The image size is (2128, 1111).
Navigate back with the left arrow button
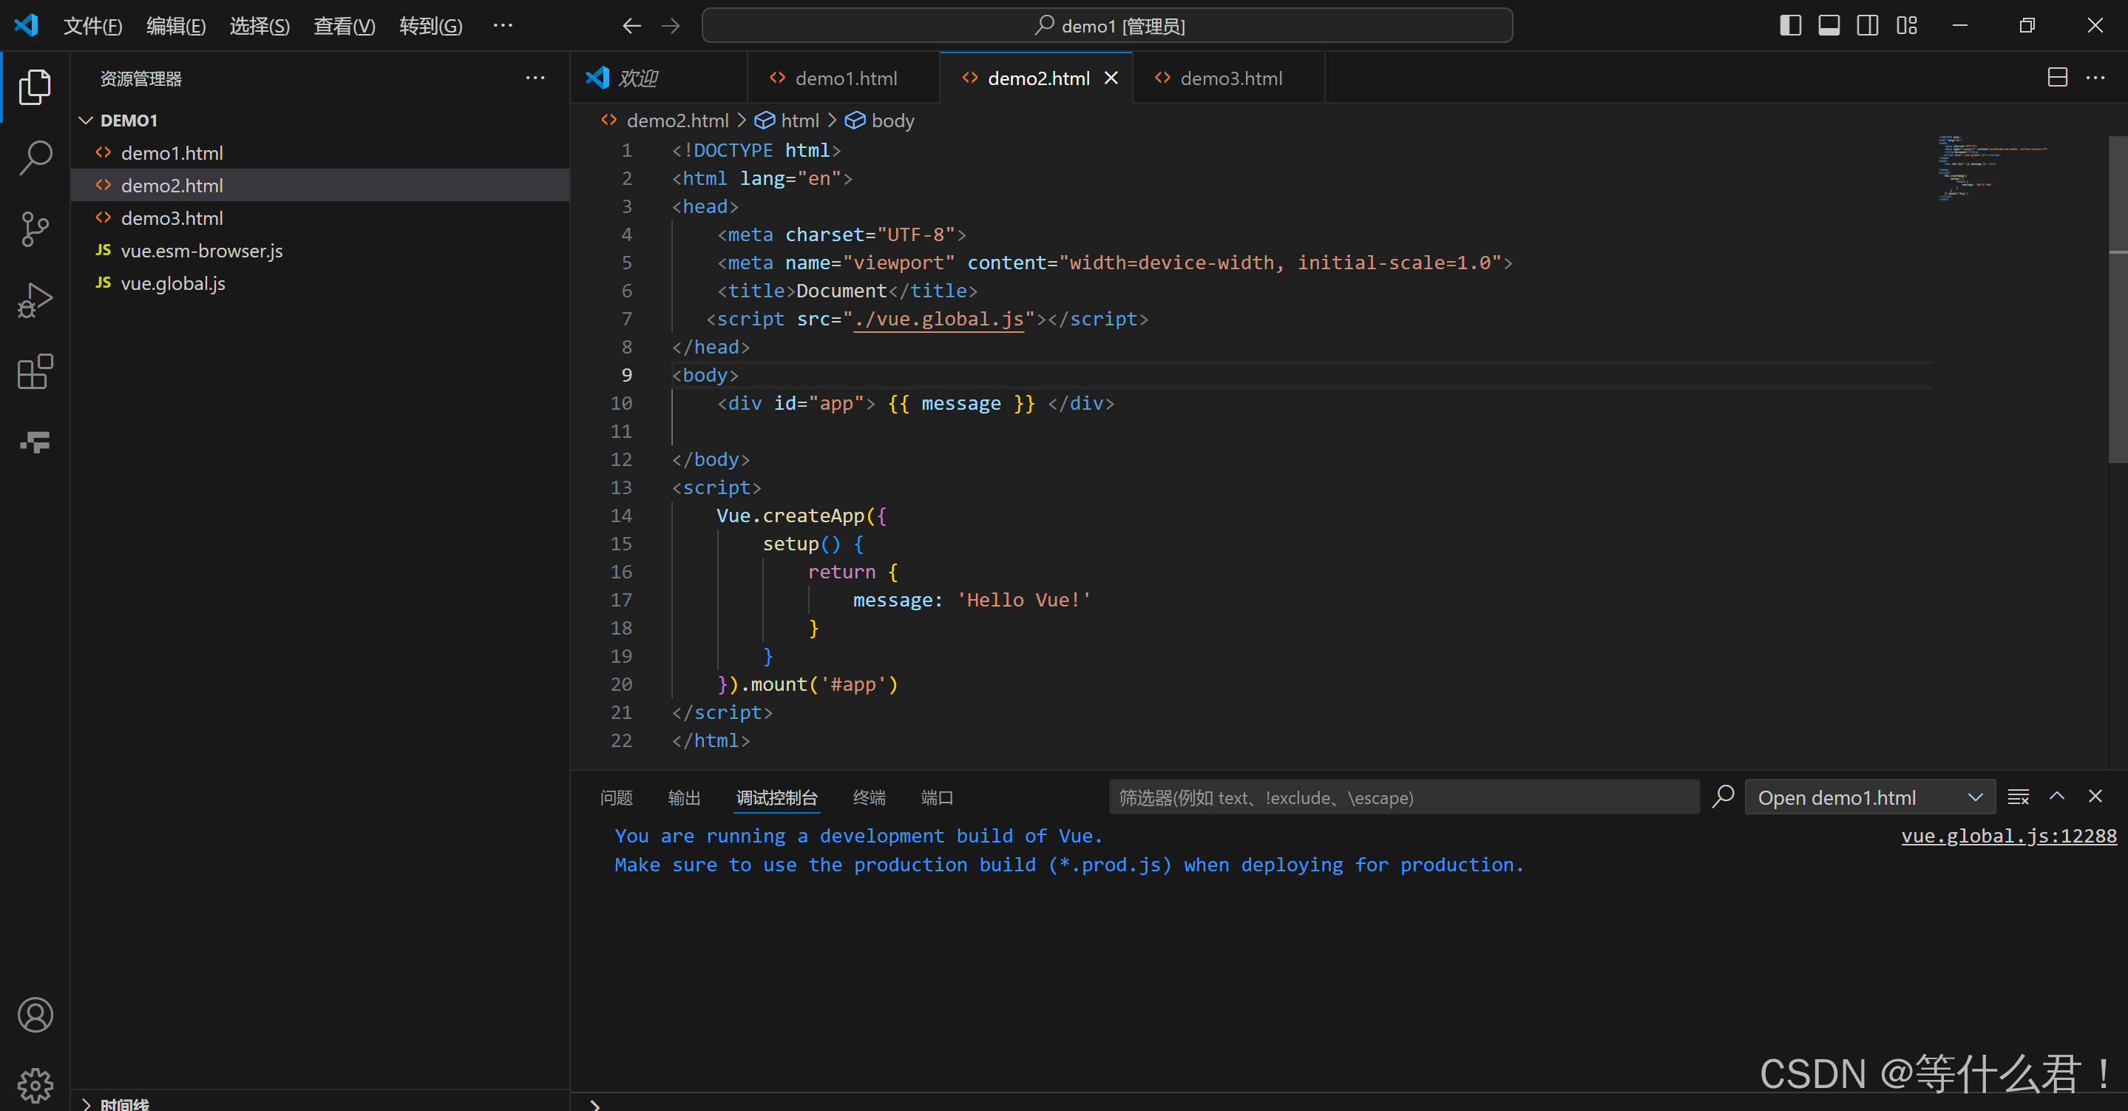coord(631,26)
